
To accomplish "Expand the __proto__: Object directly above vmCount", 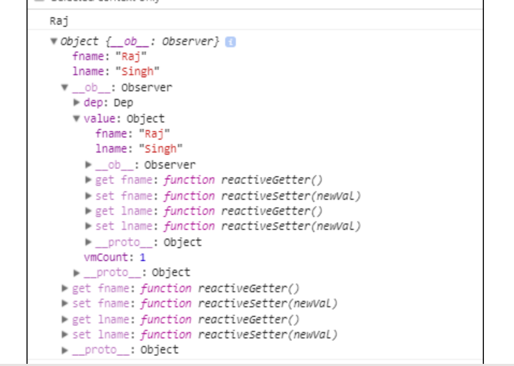I will [88, 242].
